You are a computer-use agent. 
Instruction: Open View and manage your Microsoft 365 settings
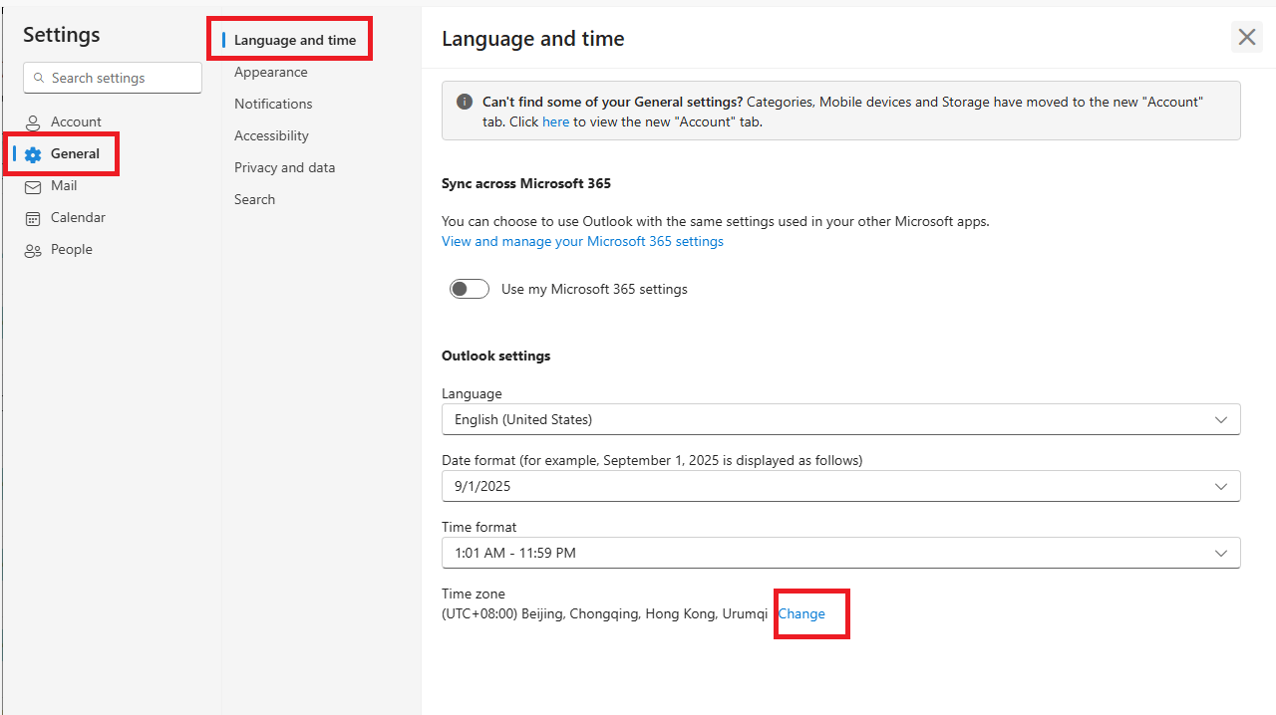(x=582, y=241)
